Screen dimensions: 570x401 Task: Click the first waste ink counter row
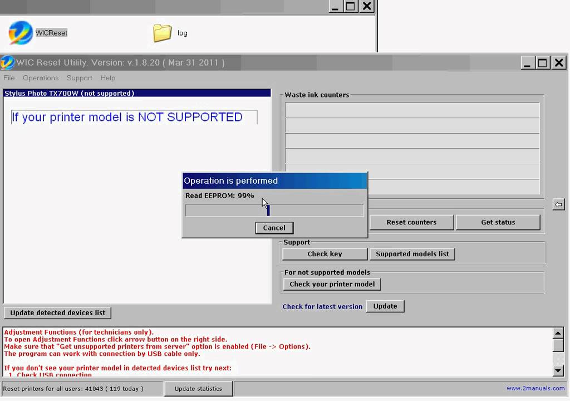click(x=412, y=110)
